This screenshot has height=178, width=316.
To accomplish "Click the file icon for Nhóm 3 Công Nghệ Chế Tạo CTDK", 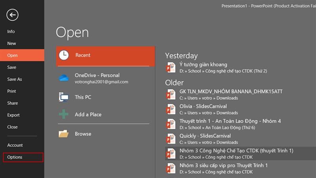I will (x=171, y=153).
